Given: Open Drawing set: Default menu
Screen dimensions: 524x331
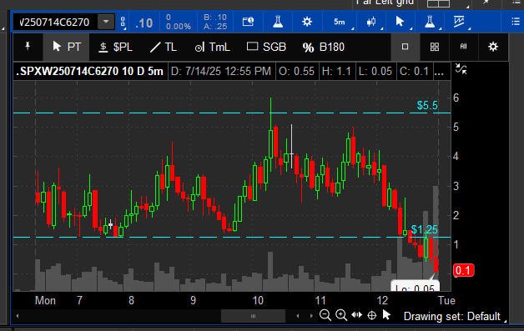Looking at the screenshot, I should point(451,316).
